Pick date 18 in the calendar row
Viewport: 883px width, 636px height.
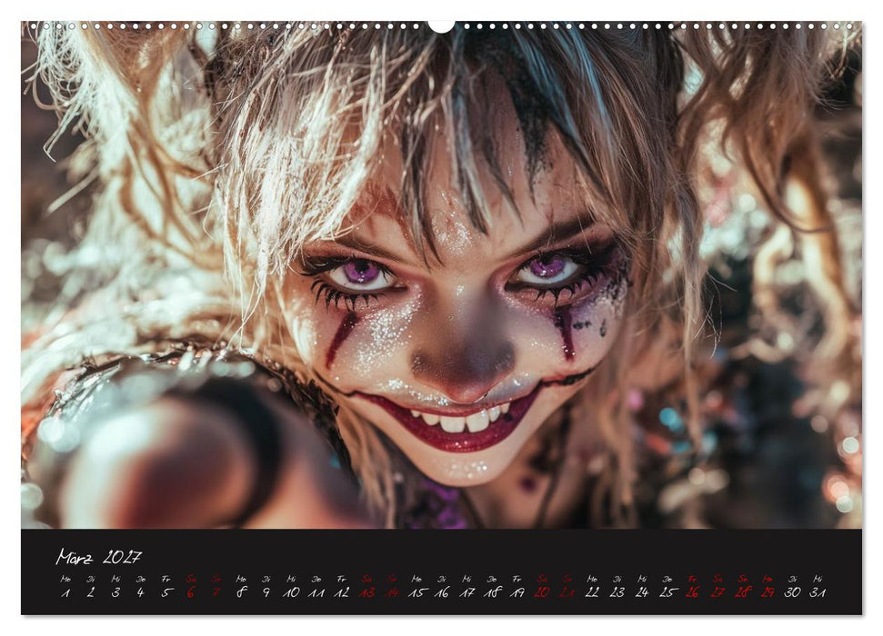[x=492, y=592]
